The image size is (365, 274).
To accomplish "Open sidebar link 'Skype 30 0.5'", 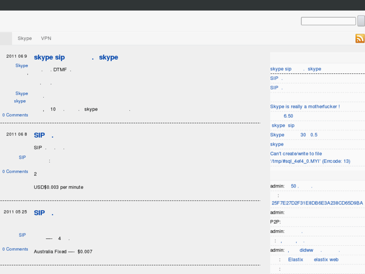I will [294, 135].
